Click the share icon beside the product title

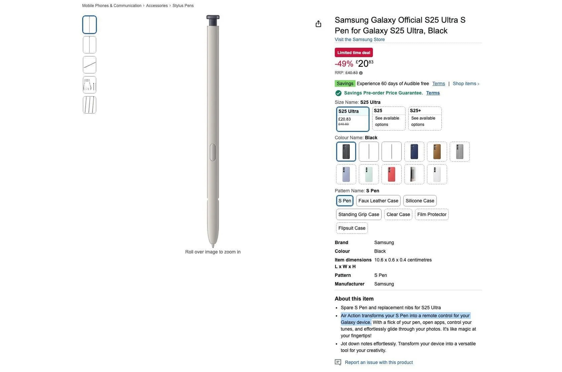tap(318, 24)
